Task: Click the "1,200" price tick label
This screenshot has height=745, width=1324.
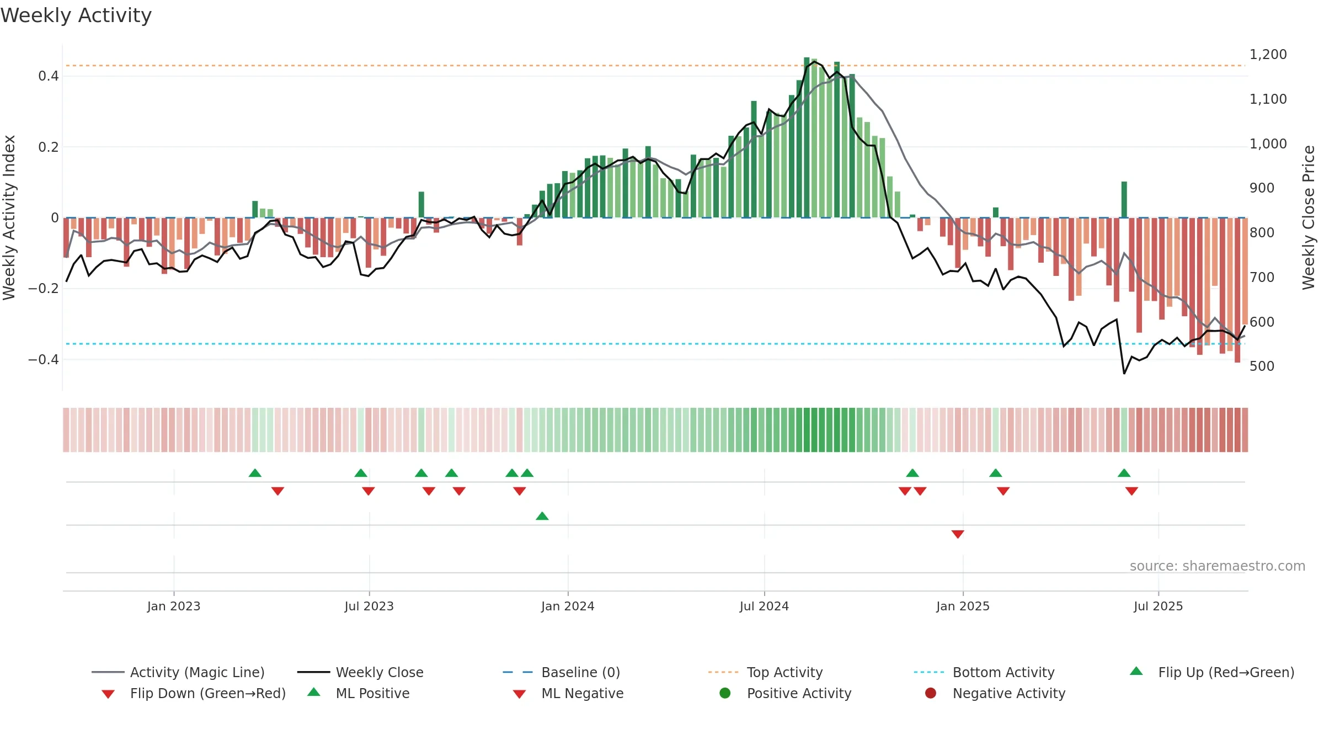Action: [x=1268, y=55]
